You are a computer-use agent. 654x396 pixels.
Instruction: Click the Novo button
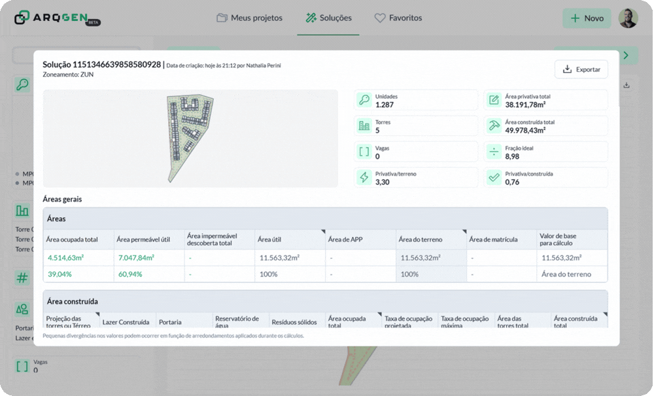(x=587, y=18)
